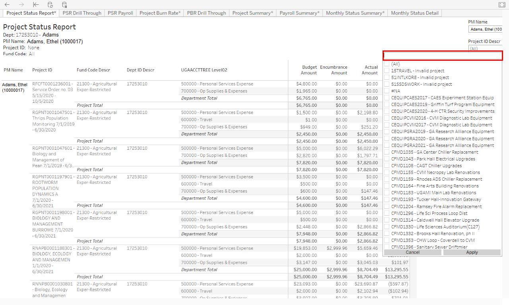Click the Actual Amount column header

370,70
